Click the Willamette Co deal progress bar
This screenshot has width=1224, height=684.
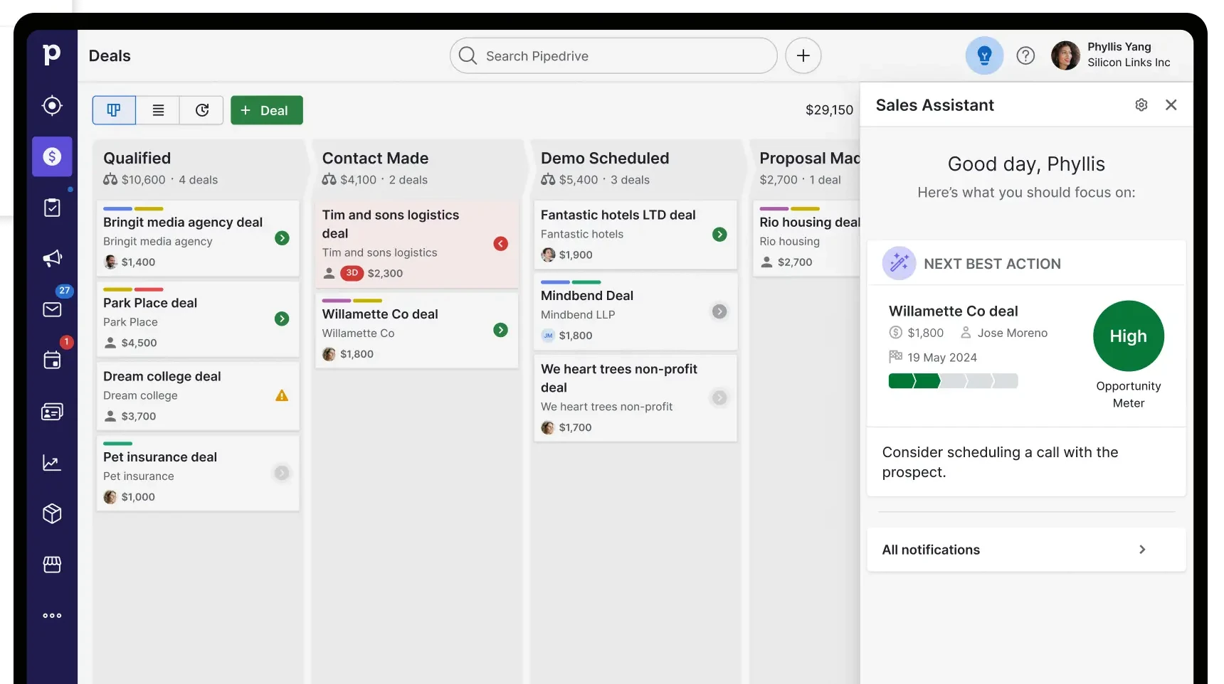953,382
